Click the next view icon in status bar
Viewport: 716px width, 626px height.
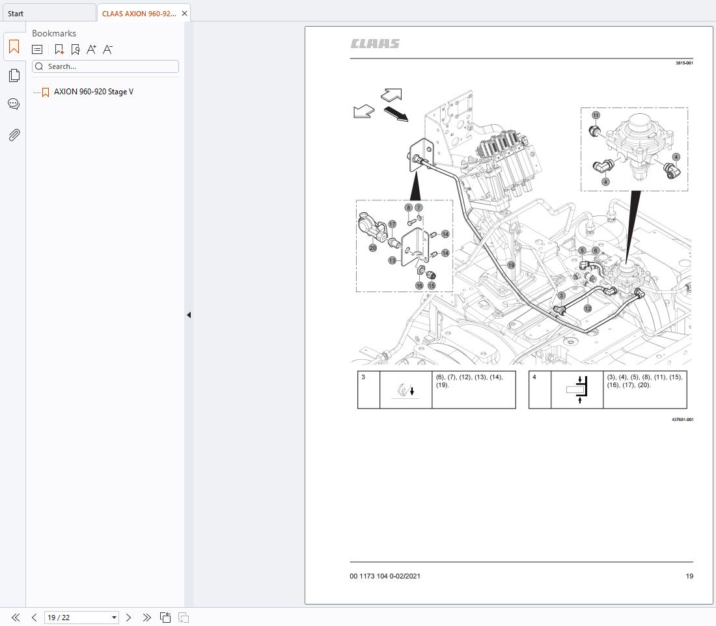(184, 618)
